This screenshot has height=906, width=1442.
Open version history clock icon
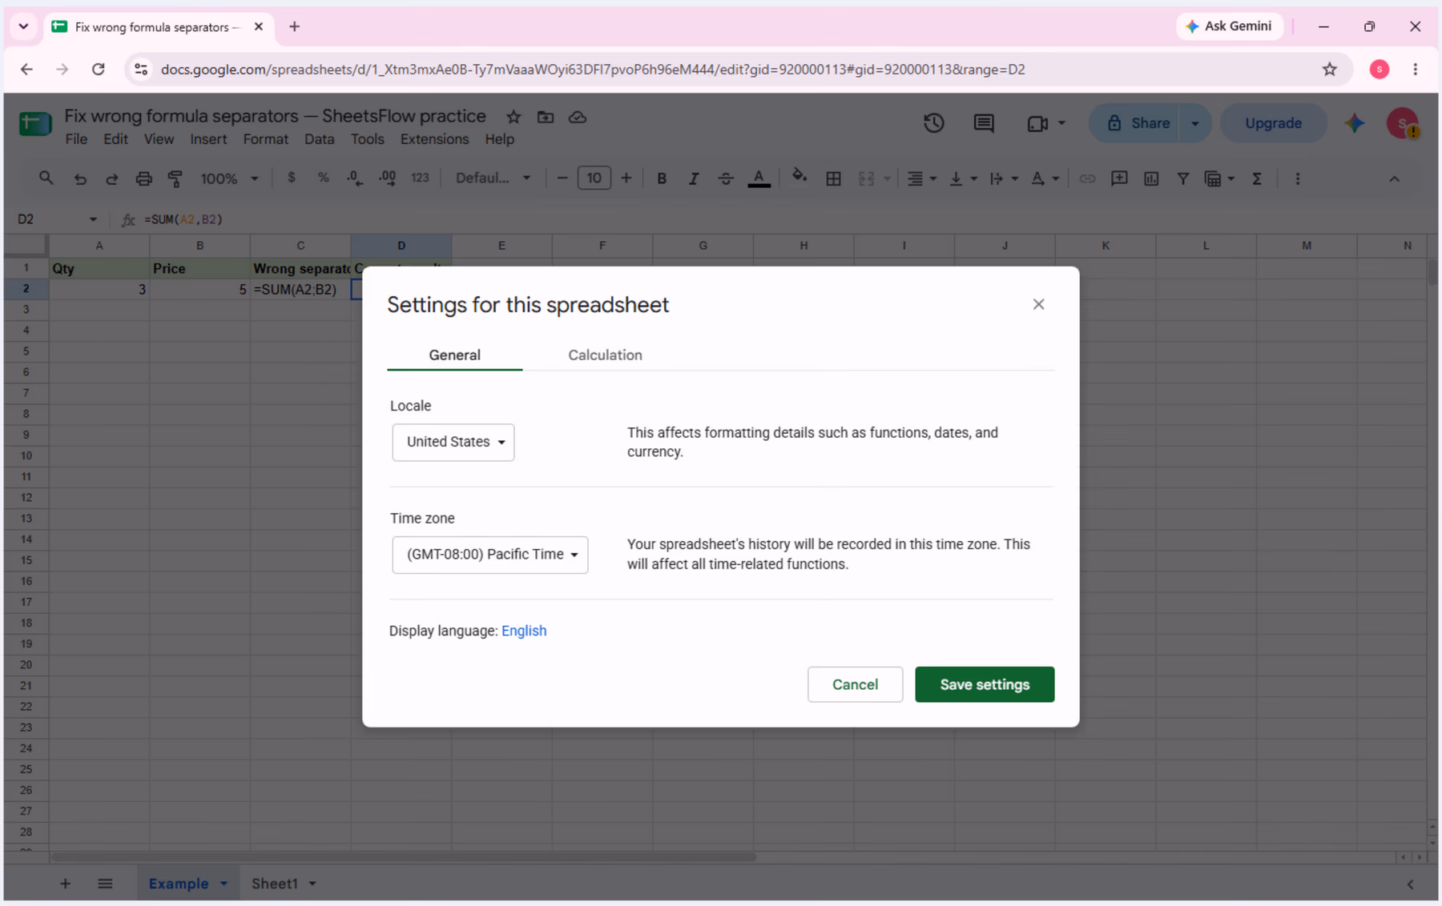tap(933, 123)
